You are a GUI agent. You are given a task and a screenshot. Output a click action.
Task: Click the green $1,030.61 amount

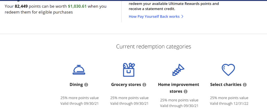point(77,7)
